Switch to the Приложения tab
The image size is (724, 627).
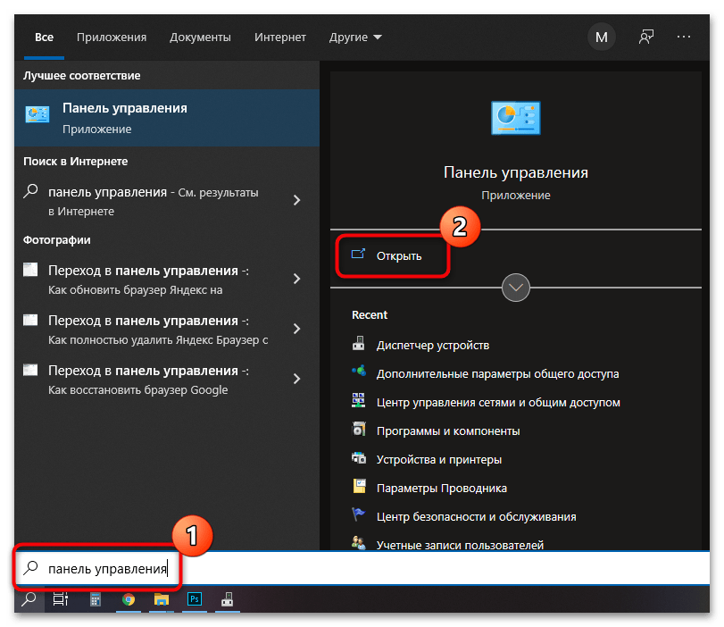(x=112, y=38)
